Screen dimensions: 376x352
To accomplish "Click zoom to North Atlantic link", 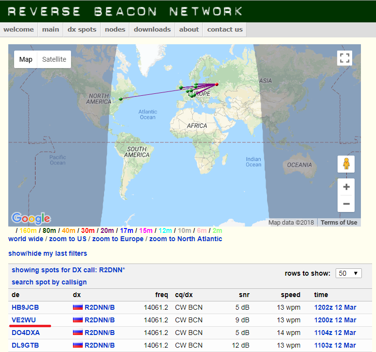I will click(x=186, y=239).
